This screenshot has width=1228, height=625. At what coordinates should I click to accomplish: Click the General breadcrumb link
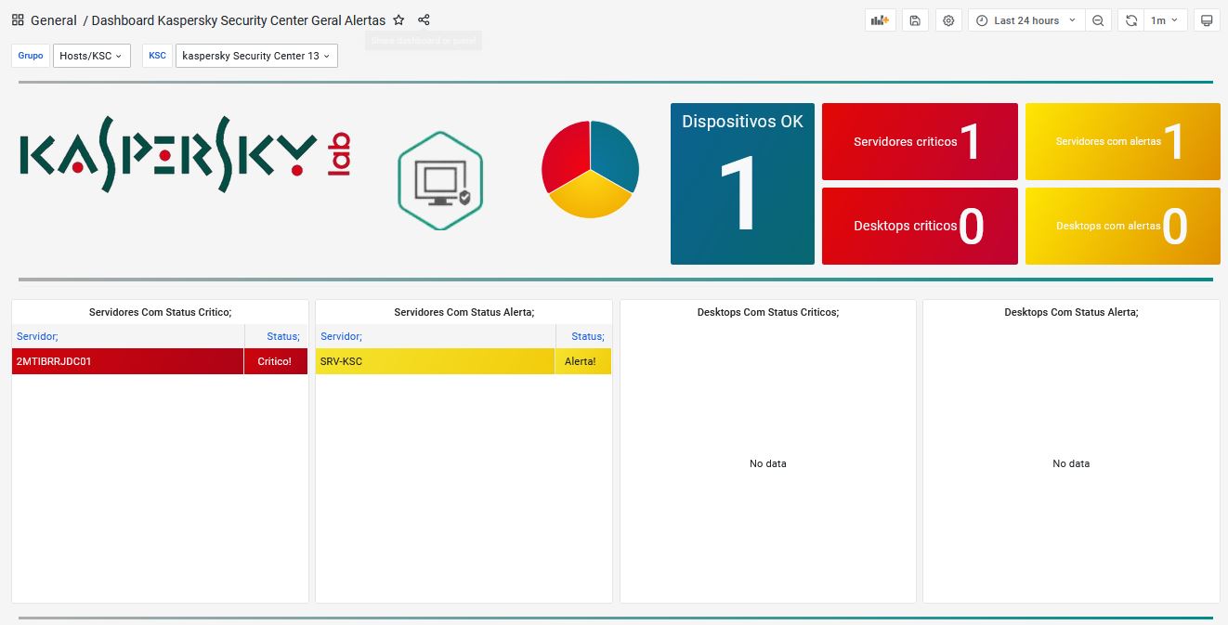coord(54,20)
